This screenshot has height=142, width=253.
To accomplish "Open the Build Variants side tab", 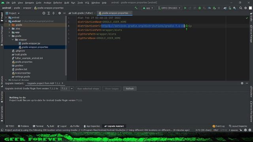I will click(2, 114).
